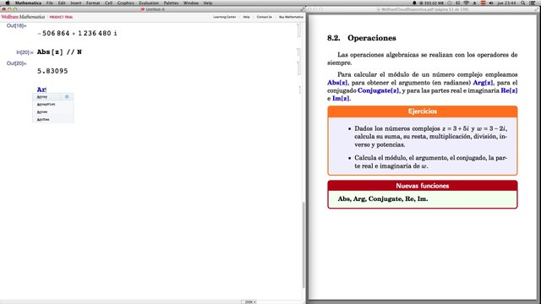Screen dimensions: 541x304
Task: Open the Cell menu
Action: coord(109,3)
